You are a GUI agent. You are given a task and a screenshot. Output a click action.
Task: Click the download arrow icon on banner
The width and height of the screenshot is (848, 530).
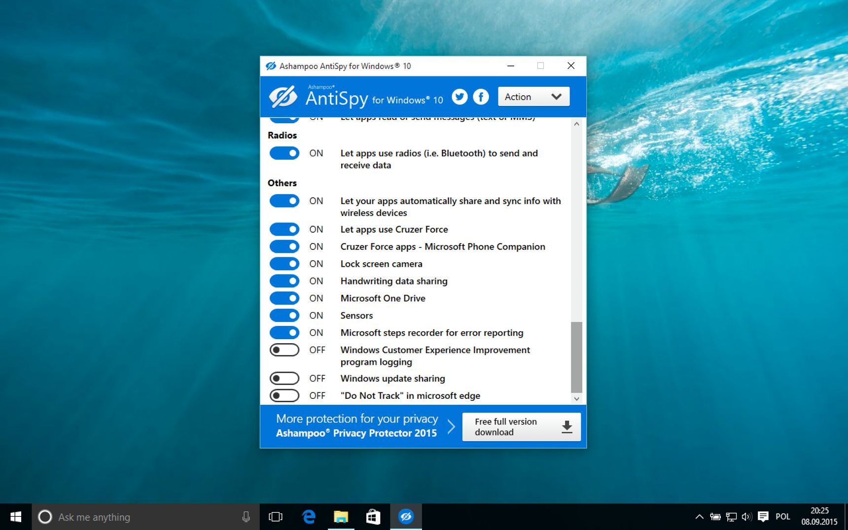567,427
